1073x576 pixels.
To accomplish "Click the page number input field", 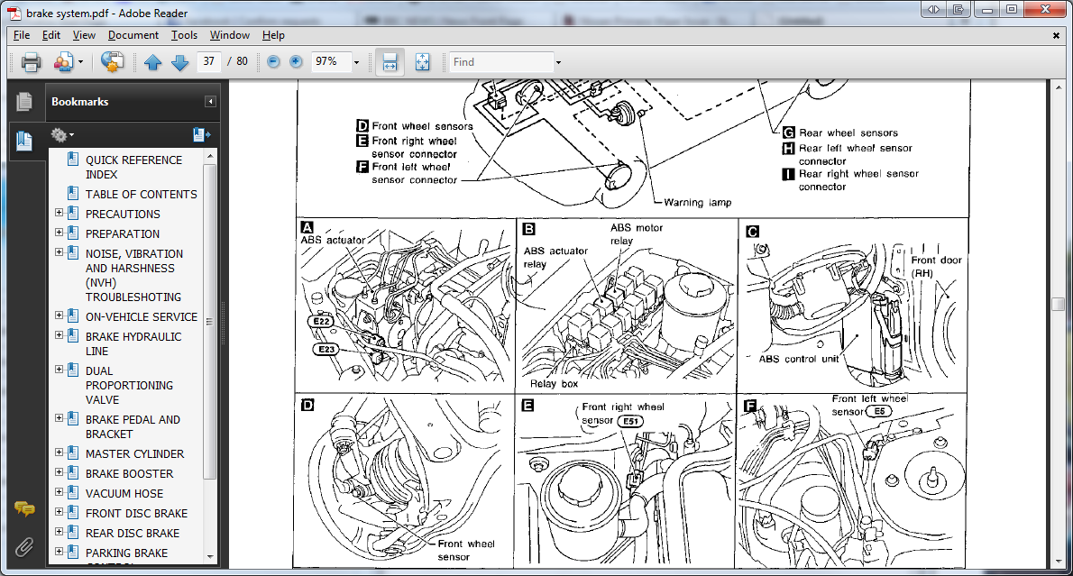I will [x=208, y=62].
